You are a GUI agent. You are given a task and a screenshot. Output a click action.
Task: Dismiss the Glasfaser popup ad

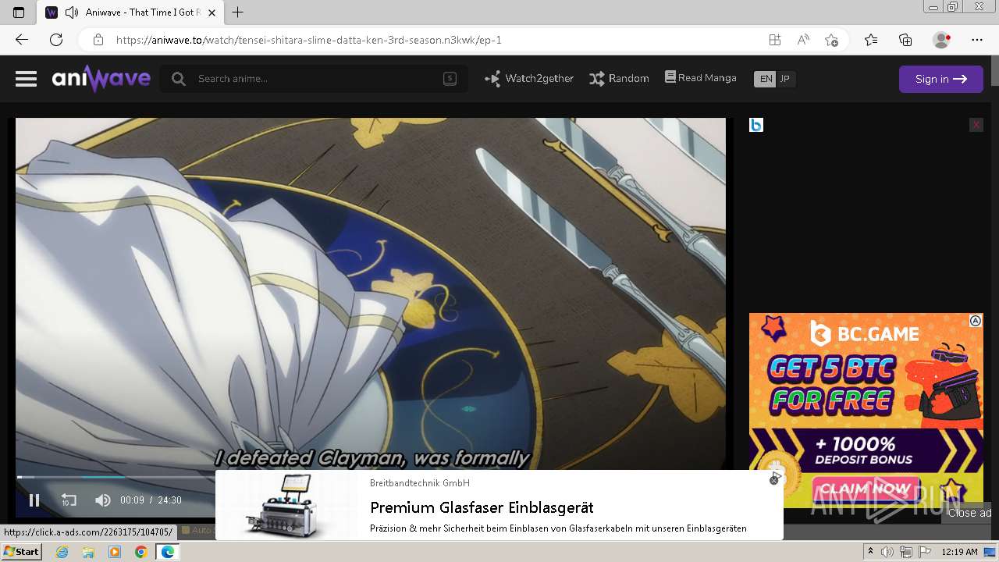[x=773, y=479]
